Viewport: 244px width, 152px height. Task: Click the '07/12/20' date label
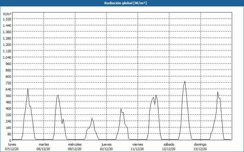click(12, 149)
